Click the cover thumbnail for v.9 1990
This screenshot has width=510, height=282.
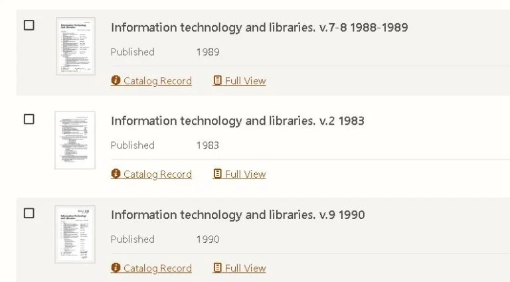tap(75, 234)
